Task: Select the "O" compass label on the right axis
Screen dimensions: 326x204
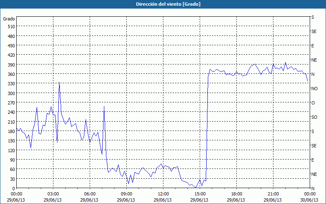Action: click(x=313, y=103)
